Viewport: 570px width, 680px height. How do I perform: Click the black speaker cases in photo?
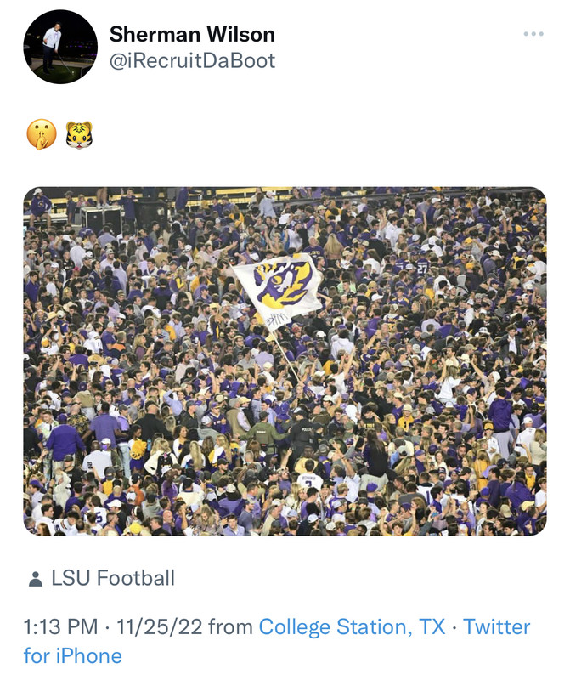[x=100, y=218]
